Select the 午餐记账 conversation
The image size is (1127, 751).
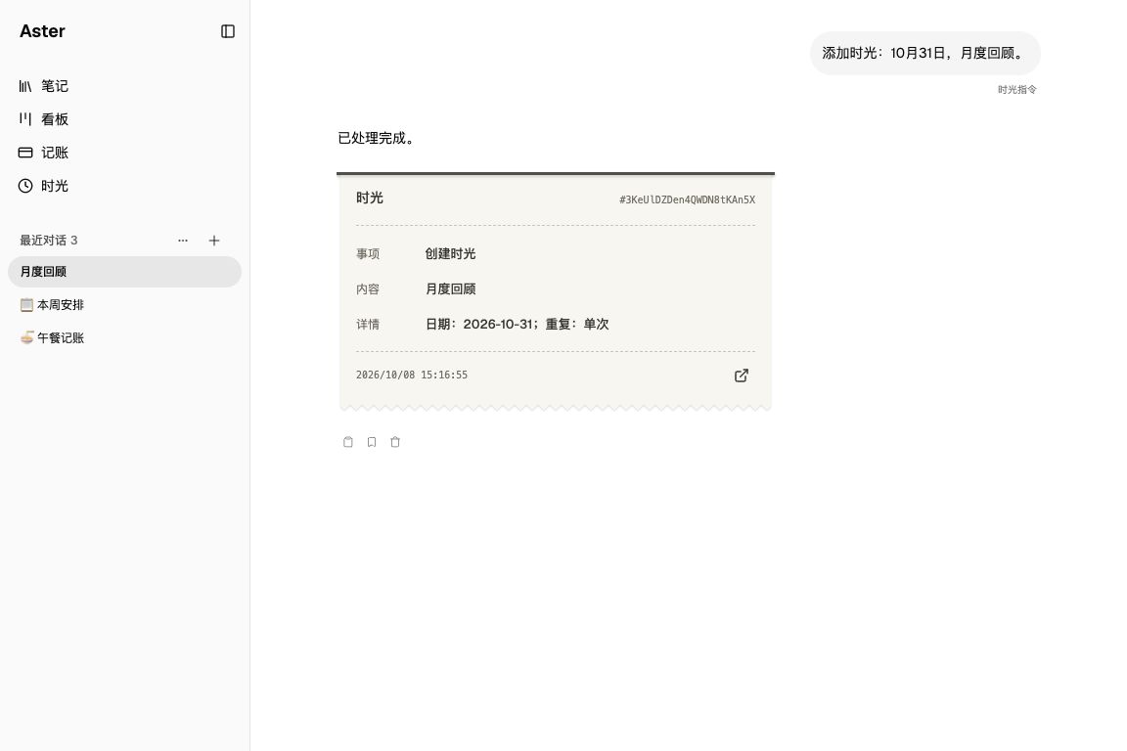(125, 337)
